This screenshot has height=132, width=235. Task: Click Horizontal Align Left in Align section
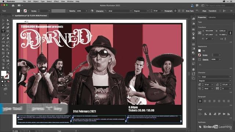point(206,114)
